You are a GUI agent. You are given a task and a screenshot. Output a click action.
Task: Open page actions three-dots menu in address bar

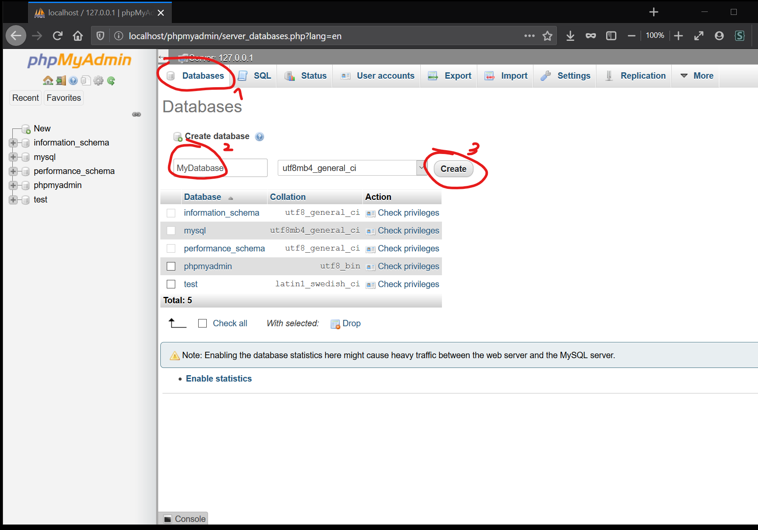[529, 36]
